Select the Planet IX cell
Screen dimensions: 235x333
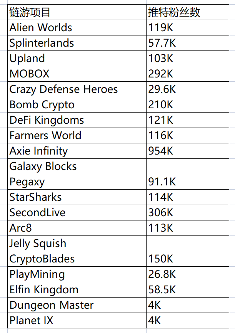[77, 320]
